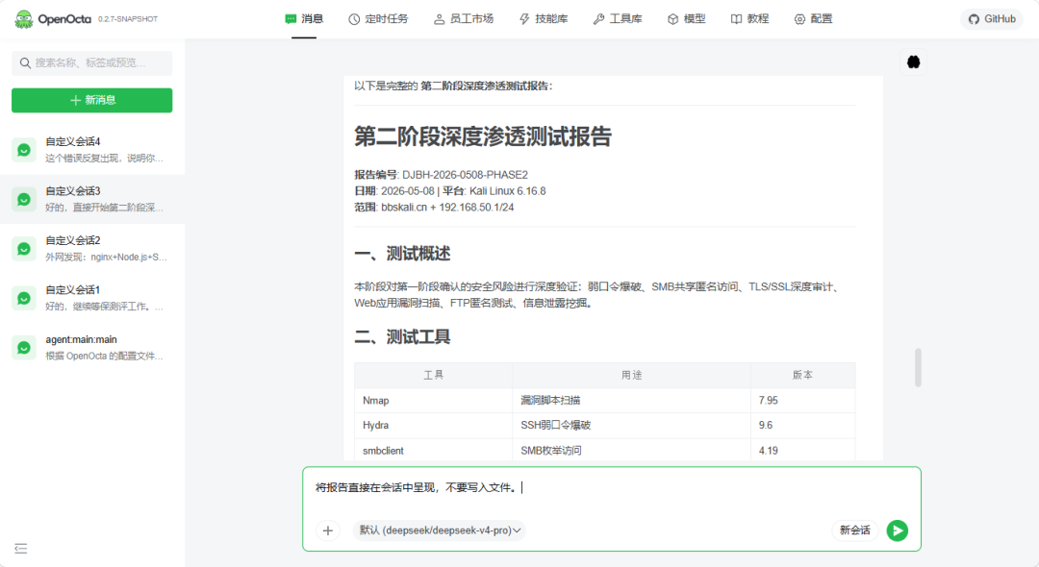
Task: Start a 新会话 from the input bar
Action: click(855, 530)
